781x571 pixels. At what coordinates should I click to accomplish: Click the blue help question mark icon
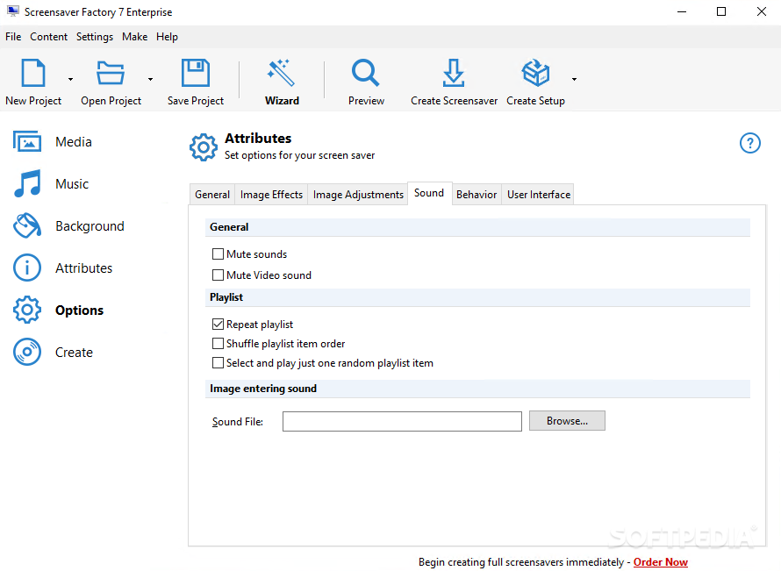[749, 143]
